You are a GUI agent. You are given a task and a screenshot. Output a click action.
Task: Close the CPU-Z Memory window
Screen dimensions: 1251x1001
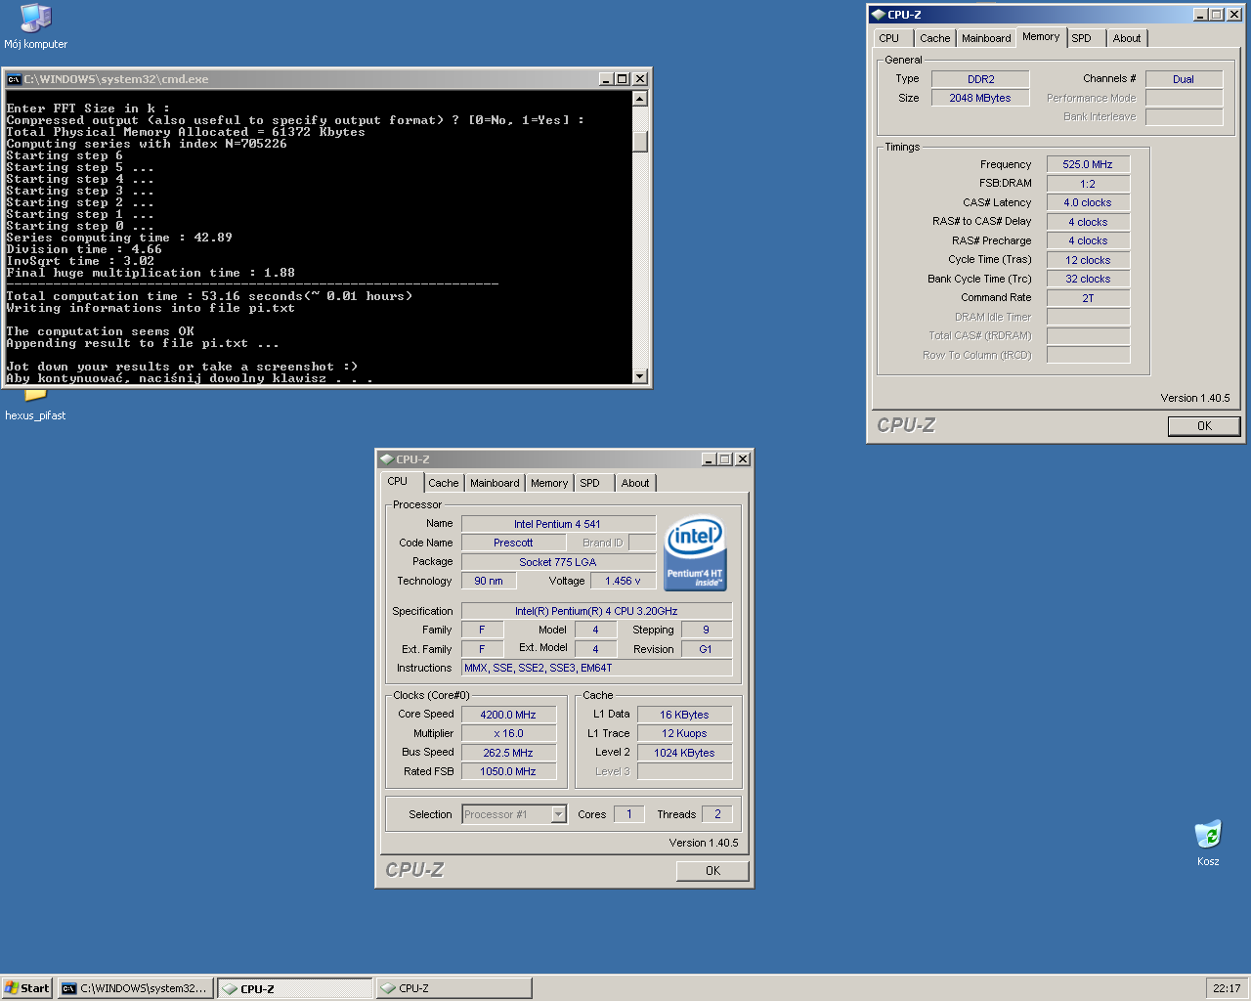click(1234, 15)
